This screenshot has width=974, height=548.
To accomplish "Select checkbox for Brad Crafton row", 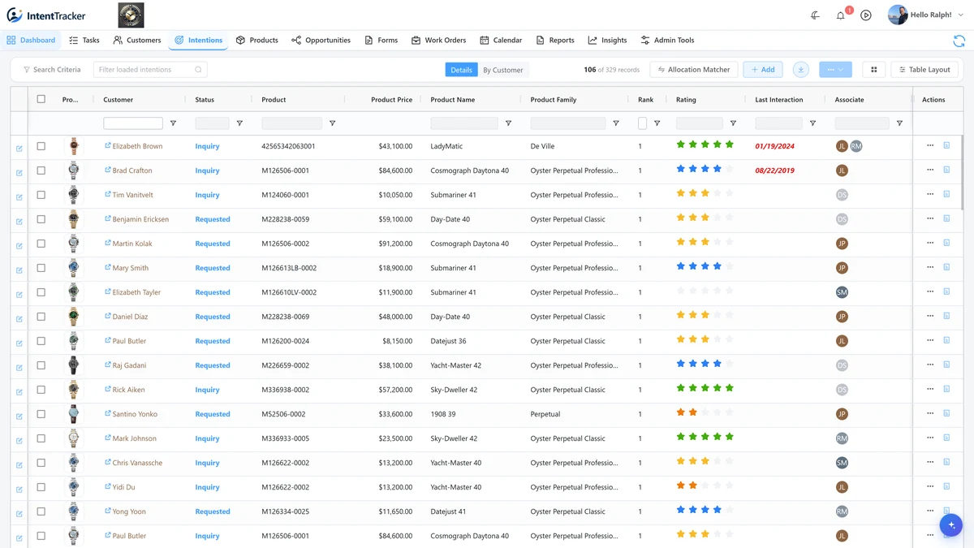I will pos(41,170).
